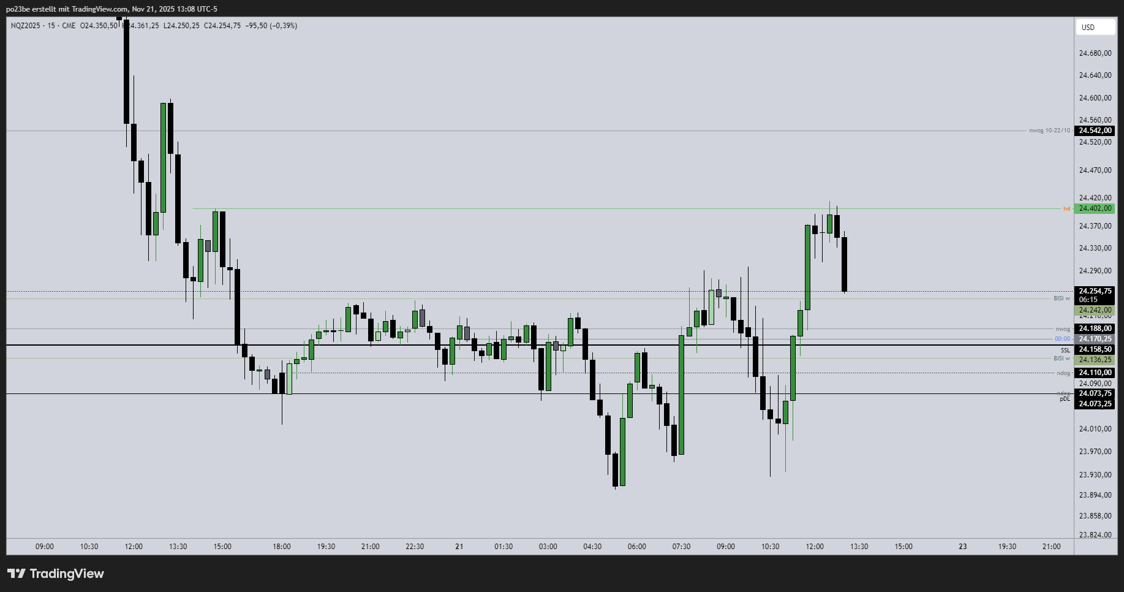Click the current price label 24.254,75
The width and height of the screenshot is (1124, 592).
pos(1095,291)
